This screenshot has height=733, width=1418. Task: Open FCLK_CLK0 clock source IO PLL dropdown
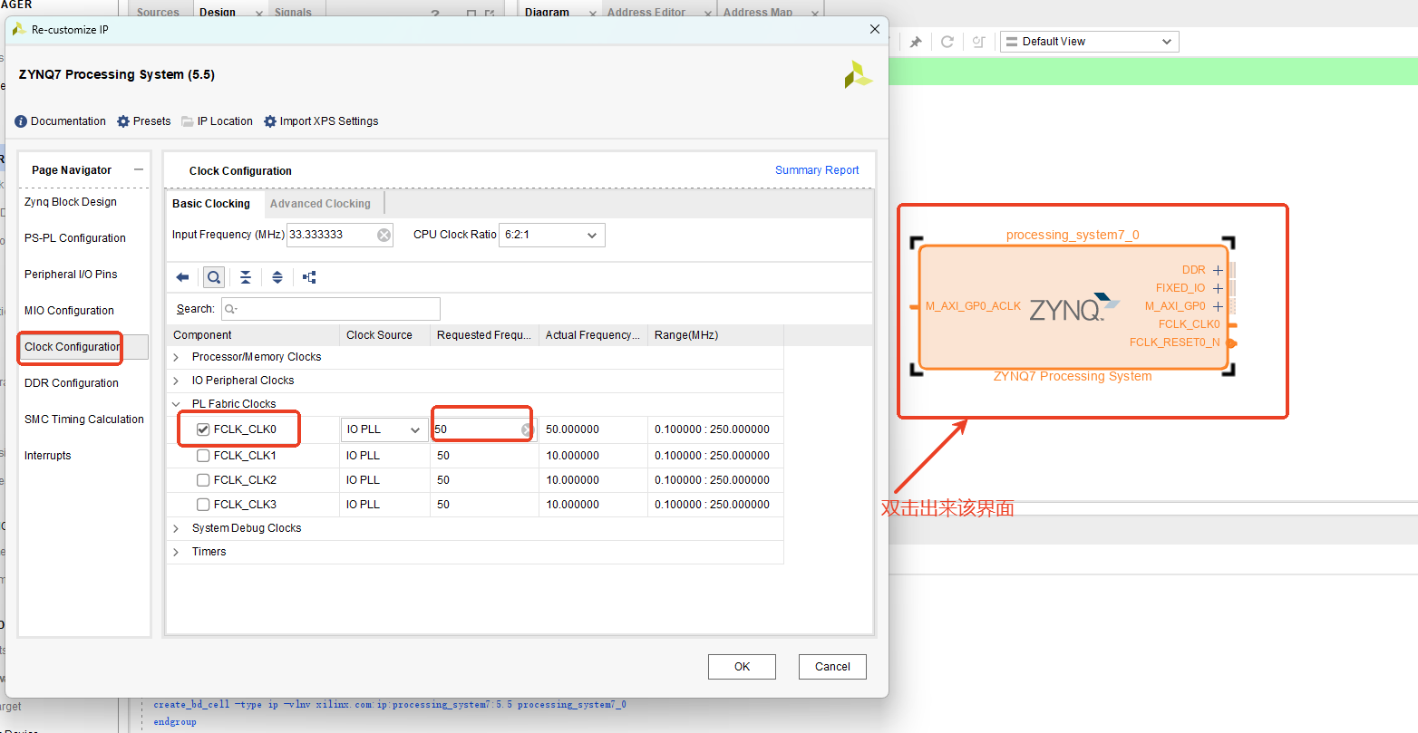[384, 429]
